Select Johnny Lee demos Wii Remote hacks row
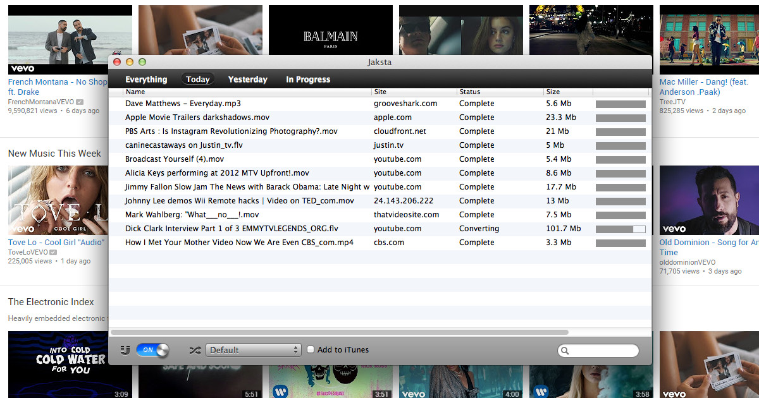 coord(379,201)
